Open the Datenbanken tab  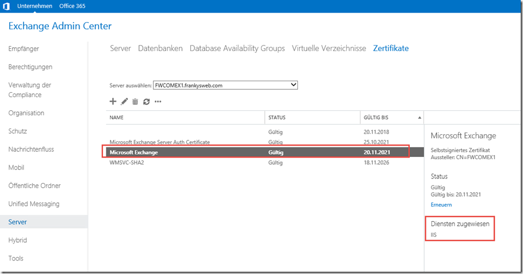coord(160,48)
